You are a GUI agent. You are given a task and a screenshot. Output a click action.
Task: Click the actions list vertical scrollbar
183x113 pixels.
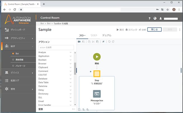pyautogui.click(x=75, y=67)
